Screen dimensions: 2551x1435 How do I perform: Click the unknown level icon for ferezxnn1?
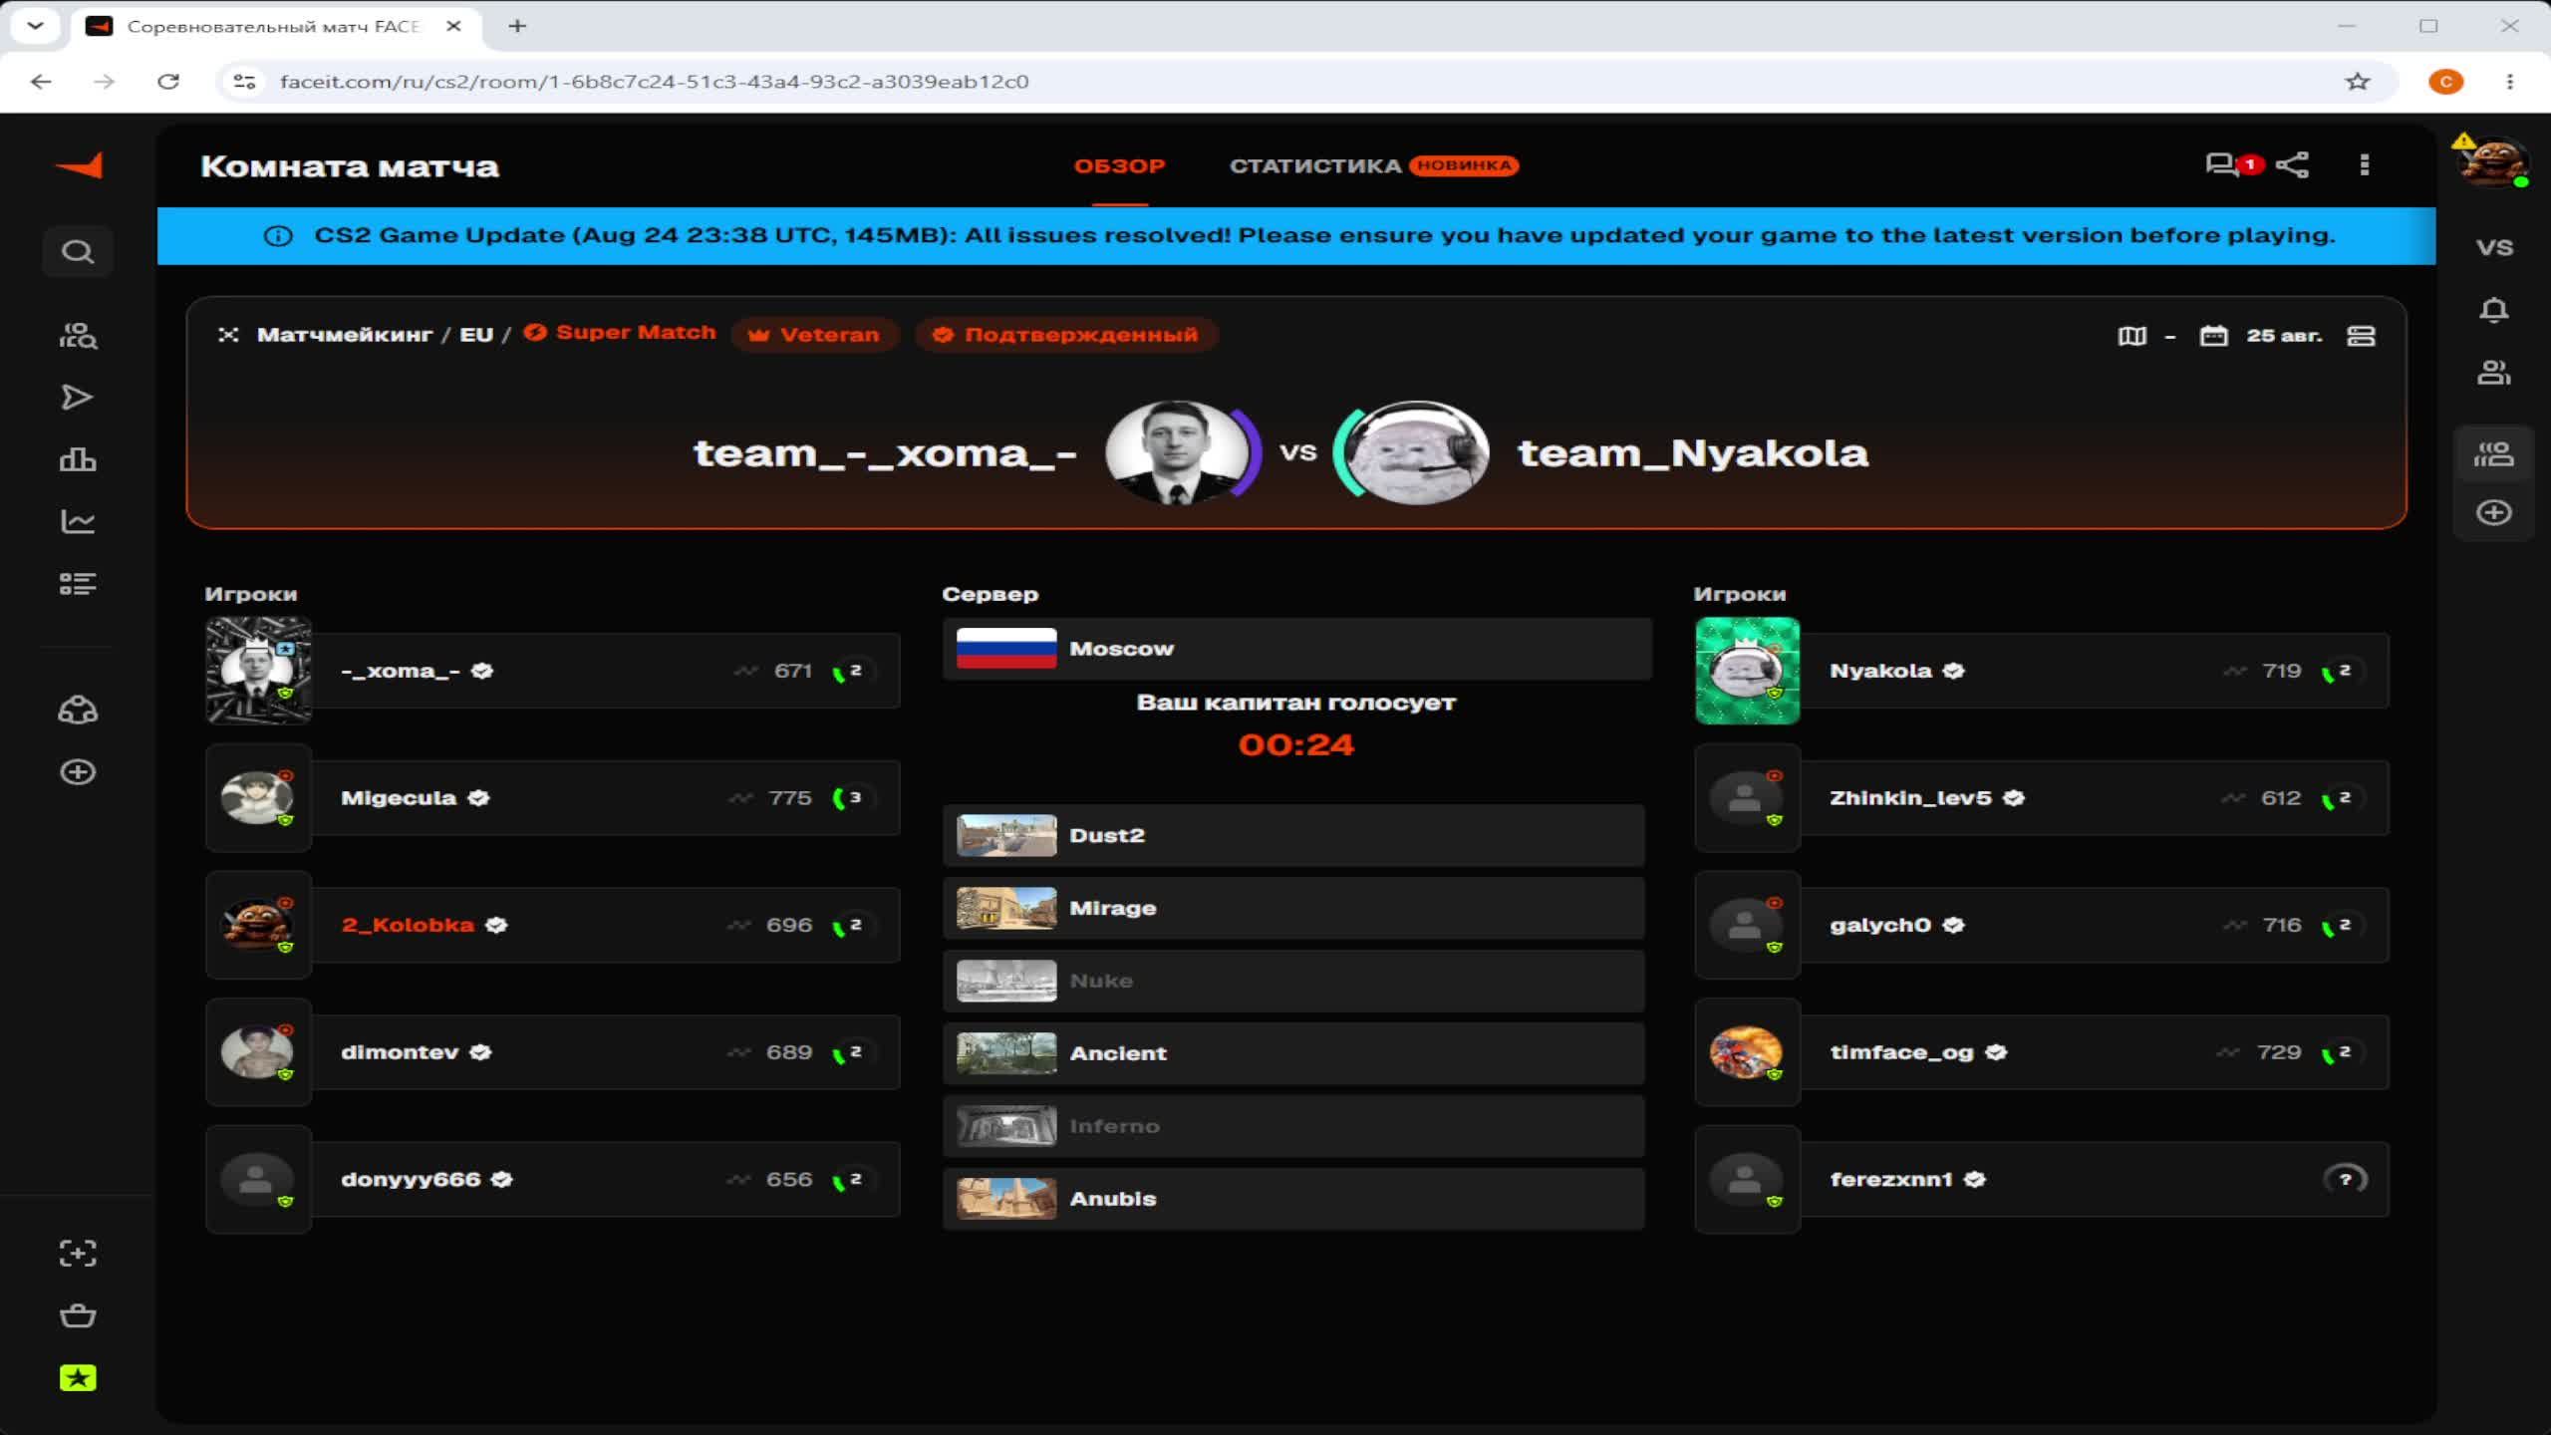click(2345, 1180)
